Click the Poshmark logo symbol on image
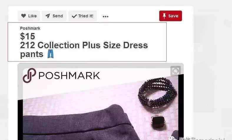Image resolution: width=232 pixels, height=140 pixels. pyautogui.click(x=29, y=75)
